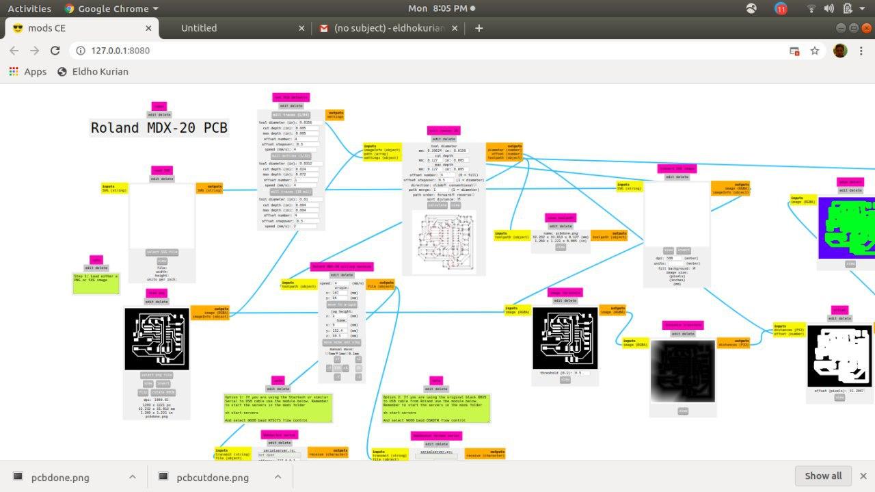The width and height of the screenshot is (875, 492).
Task: Click the view button under threshold image
Action: [x=565, y=380]
